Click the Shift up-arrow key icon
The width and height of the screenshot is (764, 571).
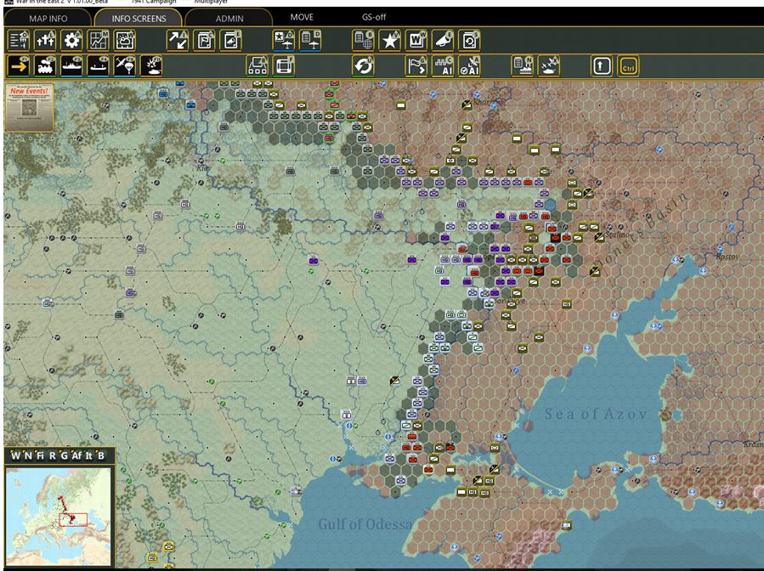[602, 65]
